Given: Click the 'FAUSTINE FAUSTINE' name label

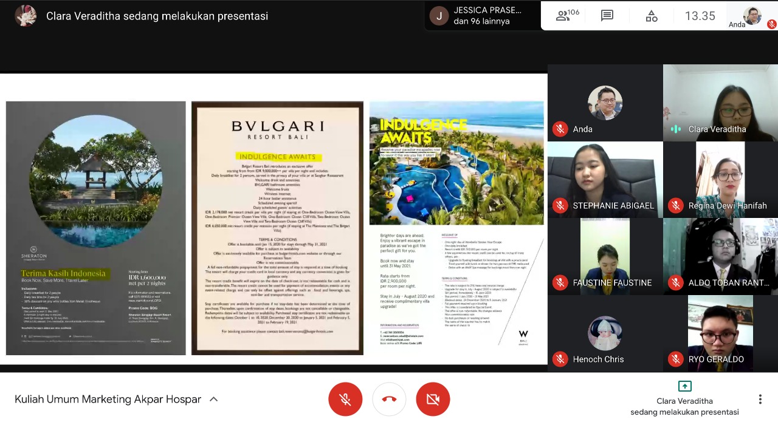Looking at the screenshot, I should point(612,282).
